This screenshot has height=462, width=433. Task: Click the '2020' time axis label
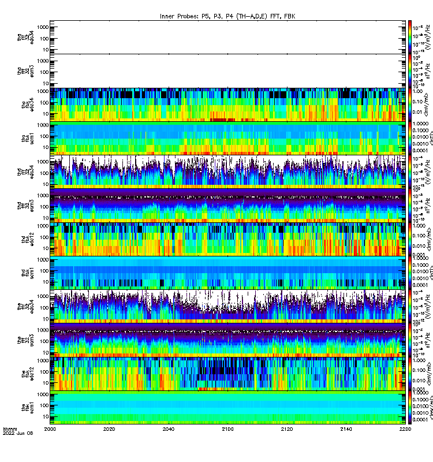coord(109,429)
